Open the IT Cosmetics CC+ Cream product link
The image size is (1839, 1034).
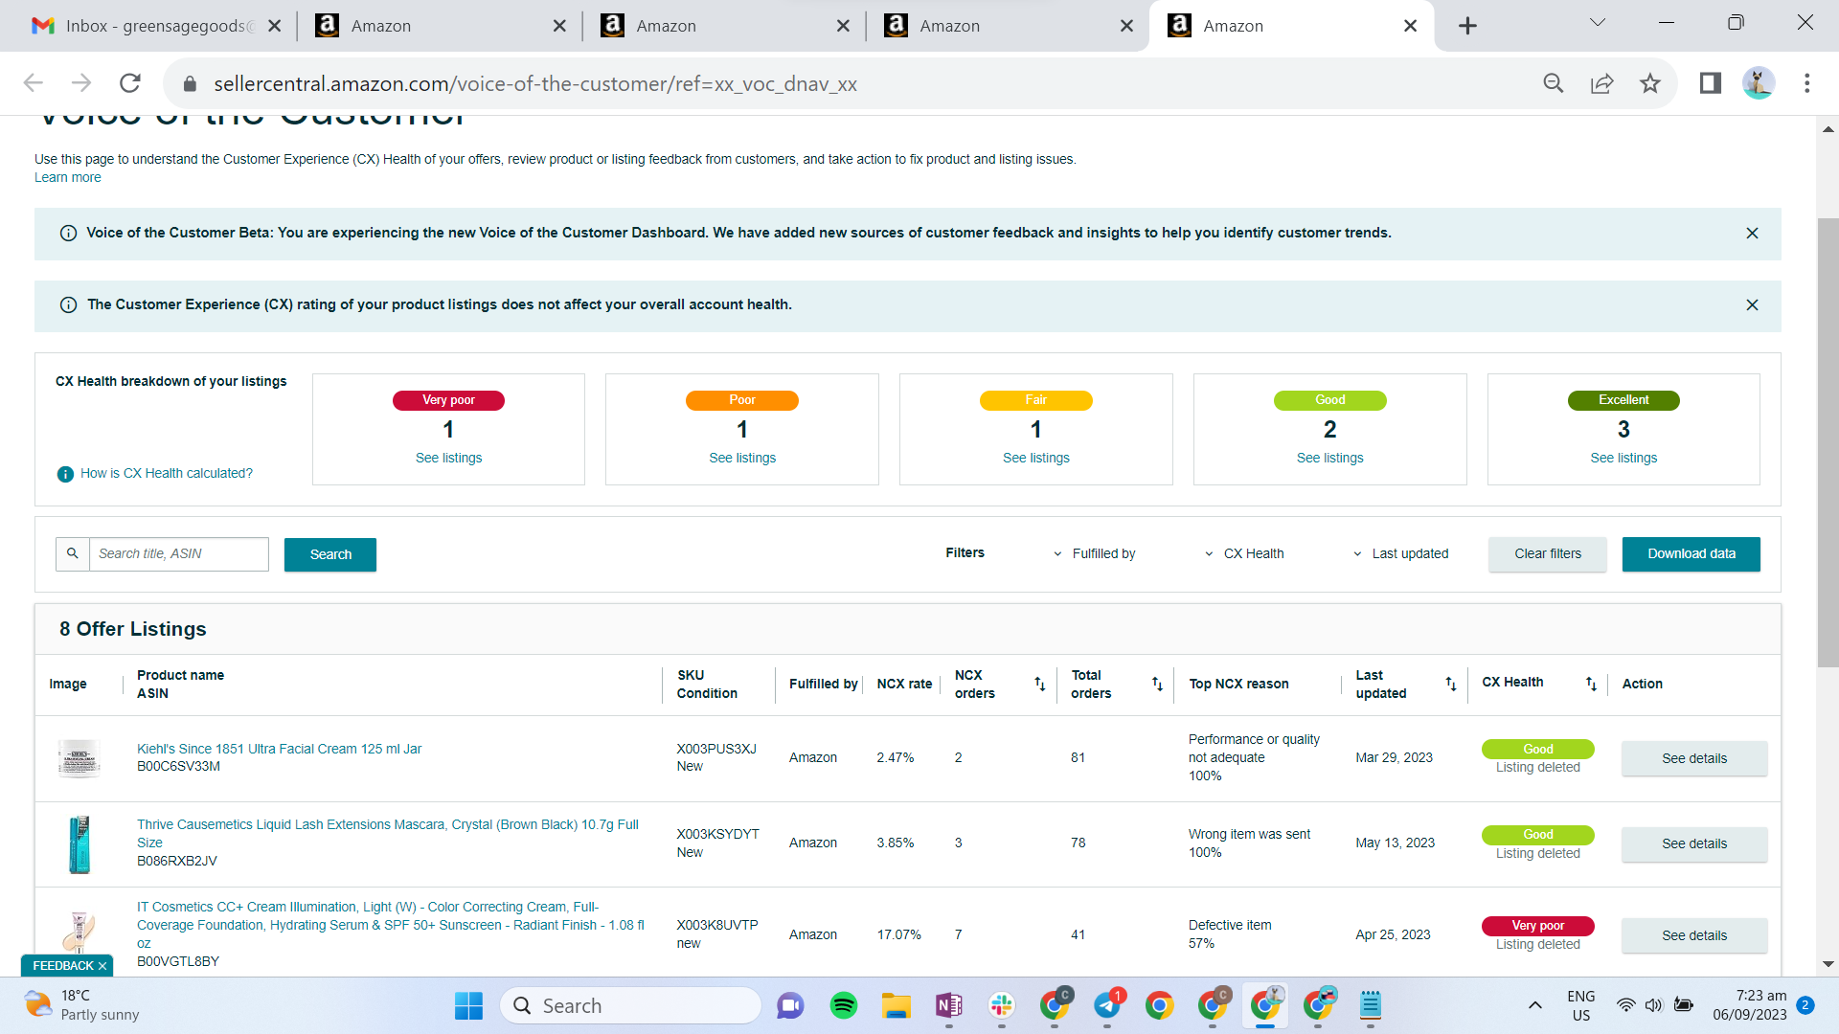(391, 925)
